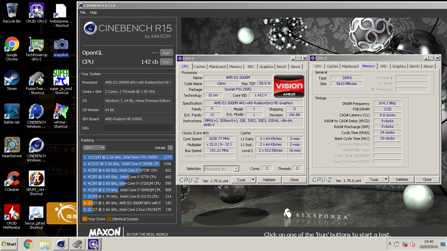
Task: Select AMD E2-3000M ranking row
Action: point(128,203)
